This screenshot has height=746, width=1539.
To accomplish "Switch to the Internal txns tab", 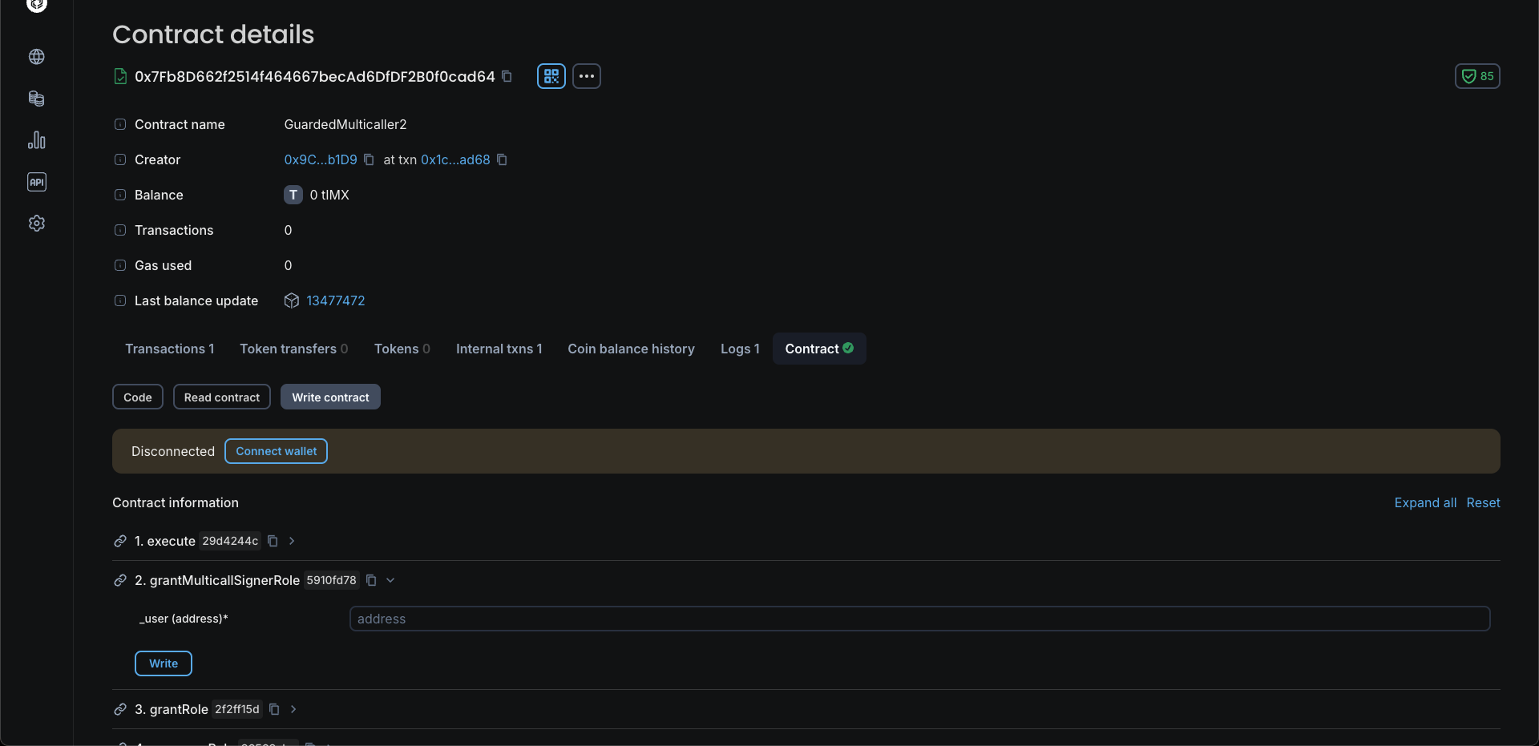I will pos(499,349).
